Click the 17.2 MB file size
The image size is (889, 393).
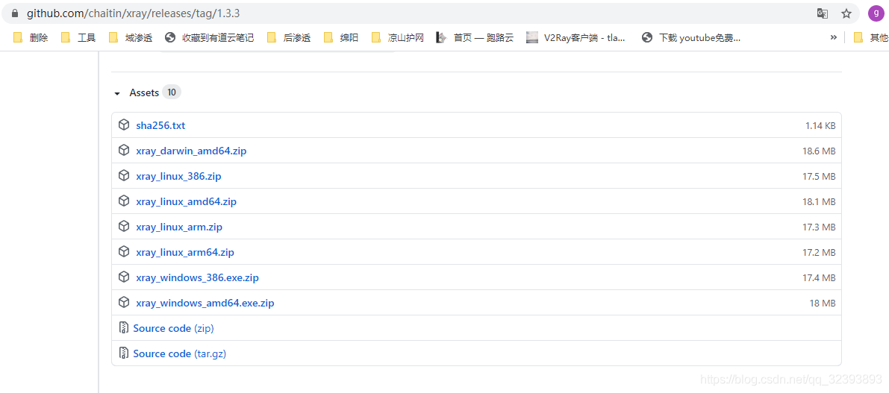point(819,253)
